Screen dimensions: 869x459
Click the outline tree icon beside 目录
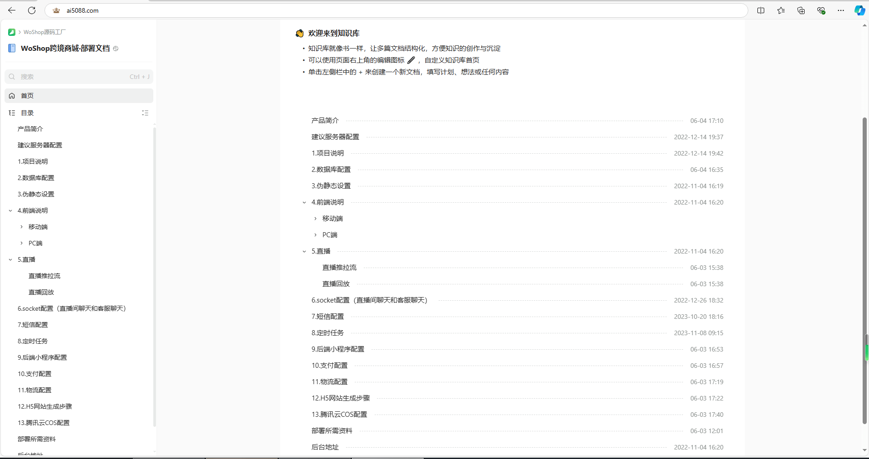pos(12,113)
